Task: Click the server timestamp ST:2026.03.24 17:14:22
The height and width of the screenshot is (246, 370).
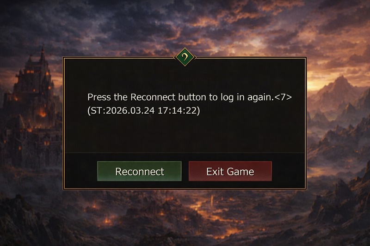Action: [144, 110]
